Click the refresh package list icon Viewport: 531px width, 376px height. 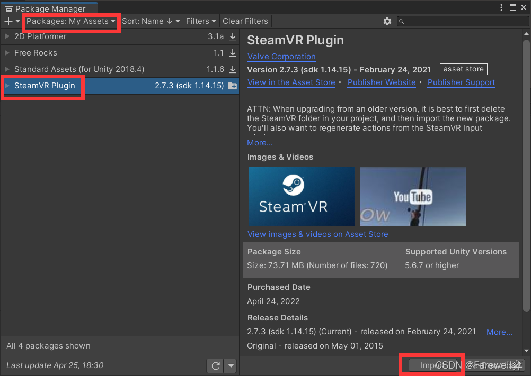point(215,365)
